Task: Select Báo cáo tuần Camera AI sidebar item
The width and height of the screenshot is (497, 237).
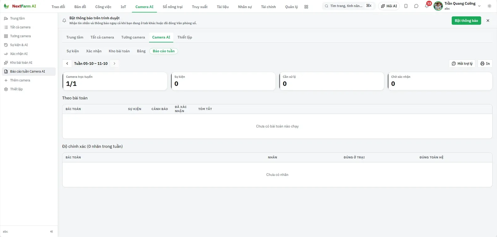Action: tap(29, 71)
